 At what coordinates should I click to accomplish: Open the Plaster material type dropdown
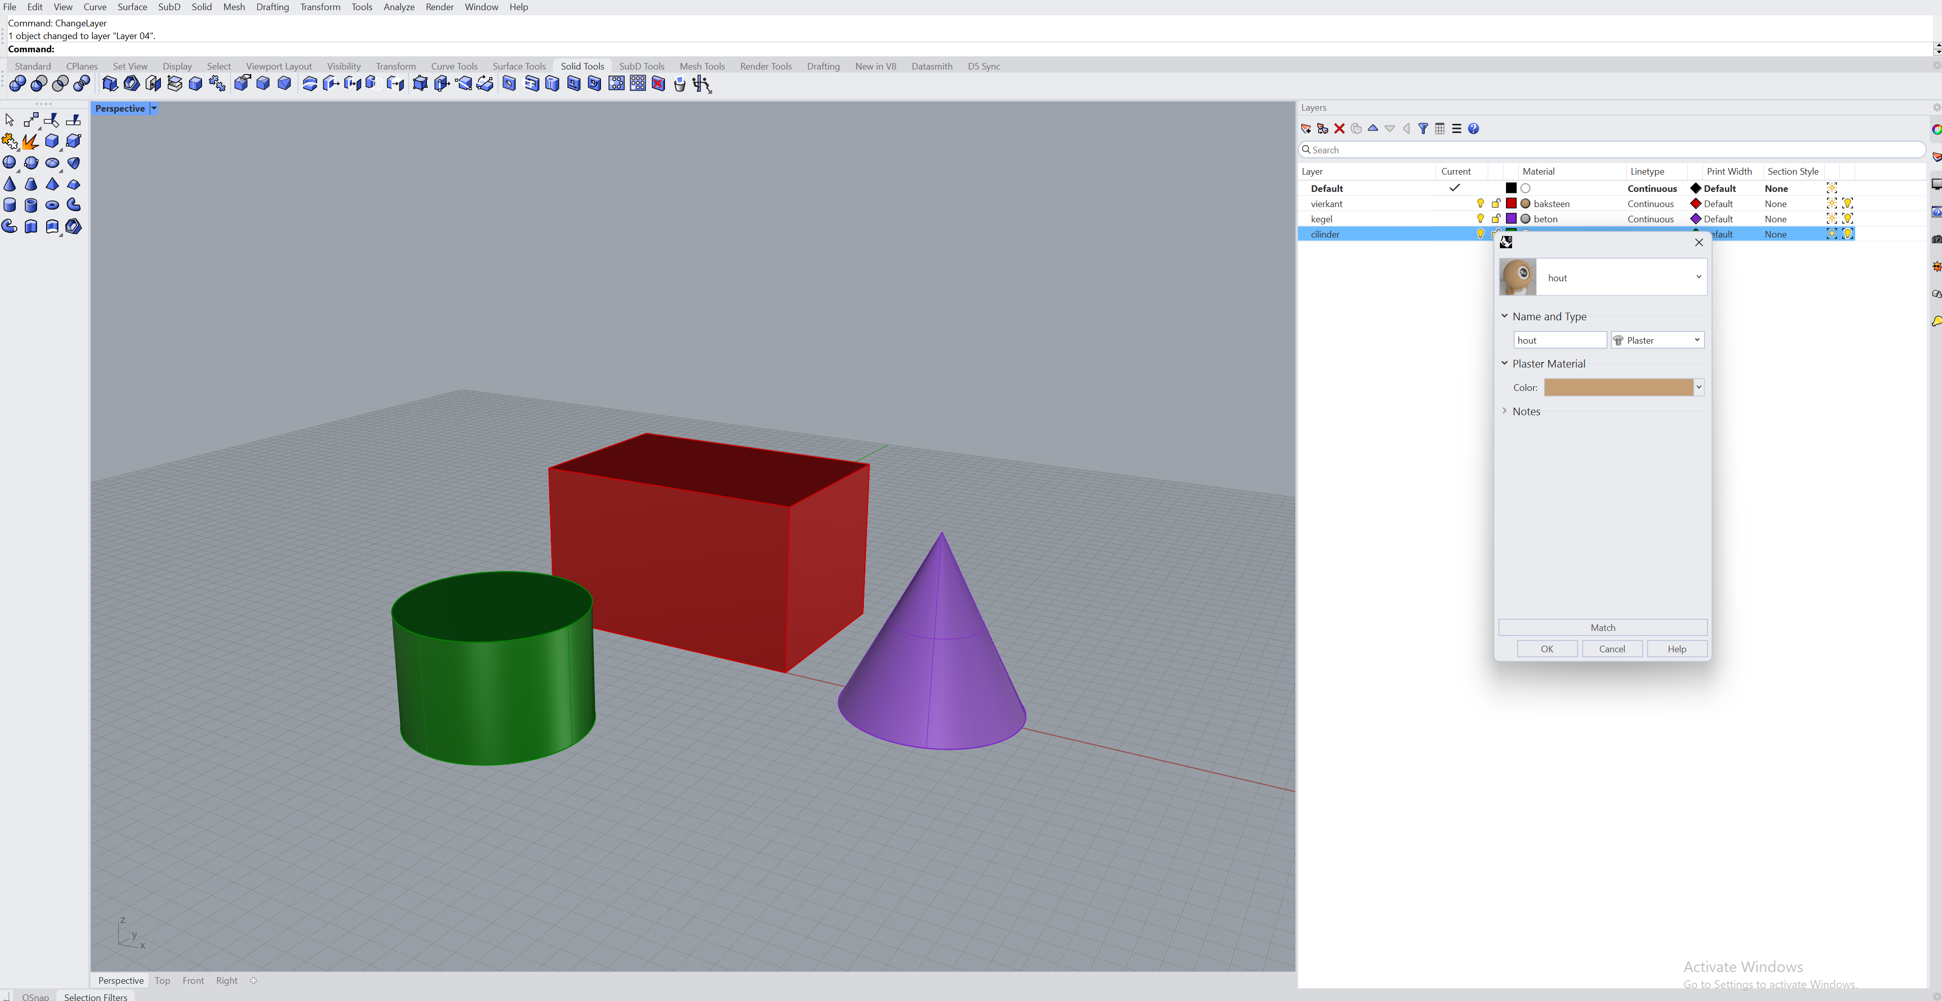click(1657, 340)
